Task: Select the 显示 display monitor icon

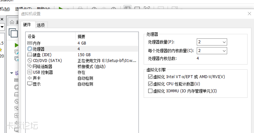Action: point(30,84)
